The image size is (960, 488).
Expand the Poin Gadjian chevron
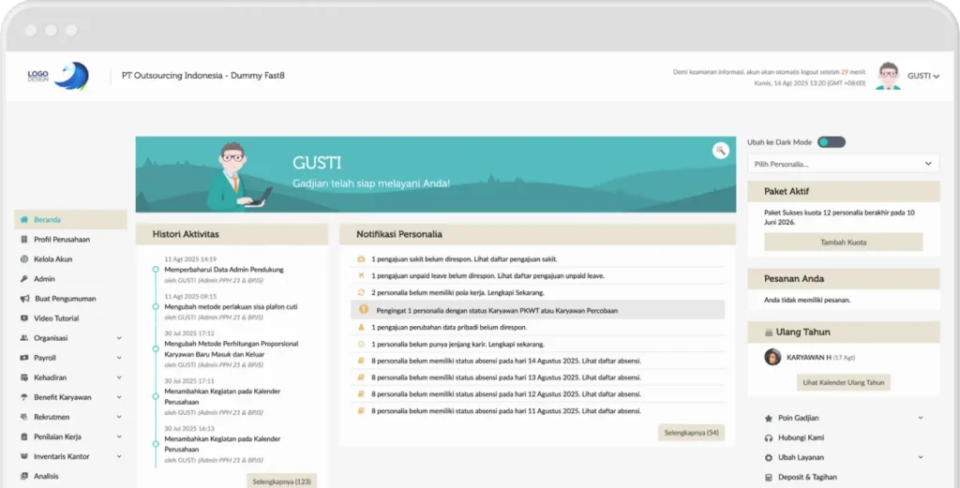[921, 419]
